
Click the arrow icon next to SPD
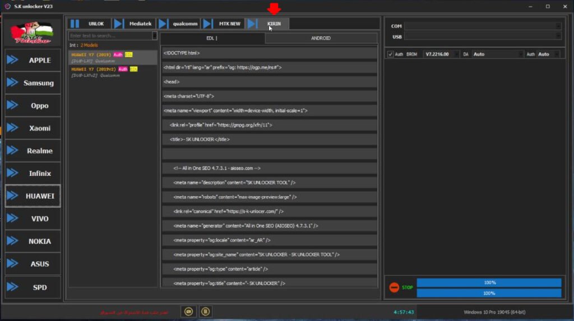point(12,287)
